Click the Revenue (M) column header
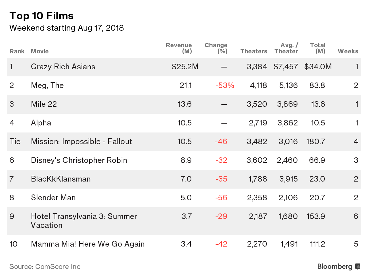 [179, 48]
